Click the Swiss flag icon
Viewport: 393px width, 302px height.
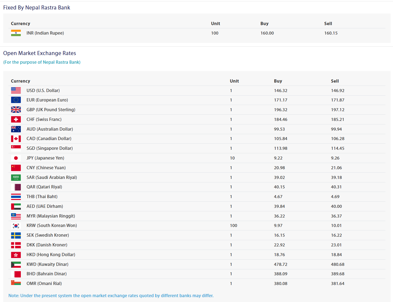pos(16,119)
